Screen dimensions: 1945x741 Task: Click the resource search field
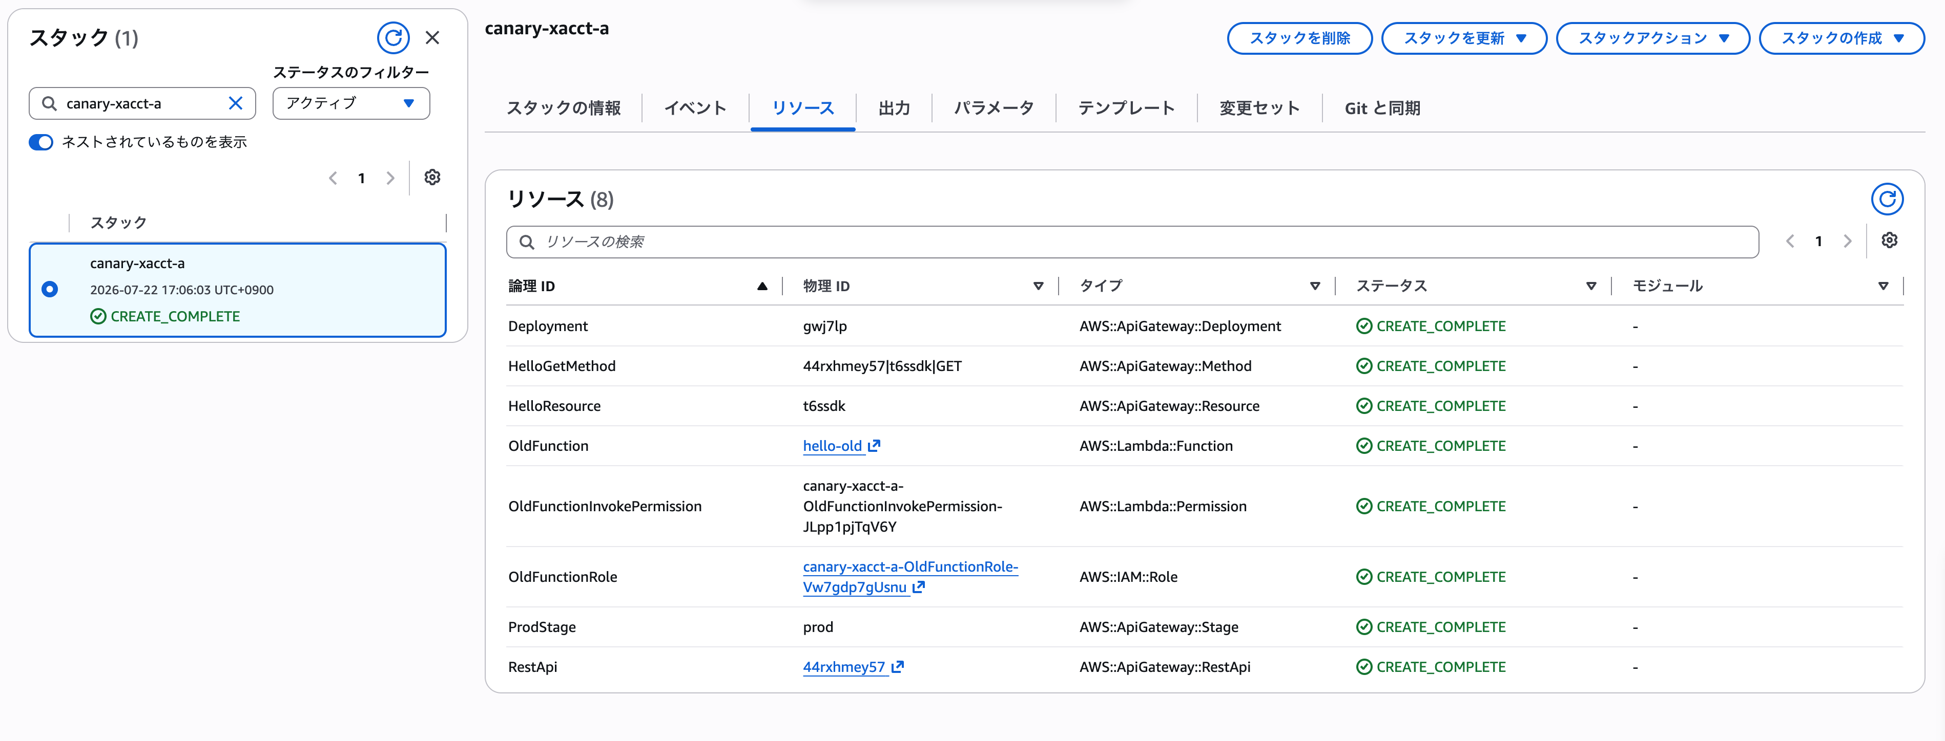click(1132, 241)
